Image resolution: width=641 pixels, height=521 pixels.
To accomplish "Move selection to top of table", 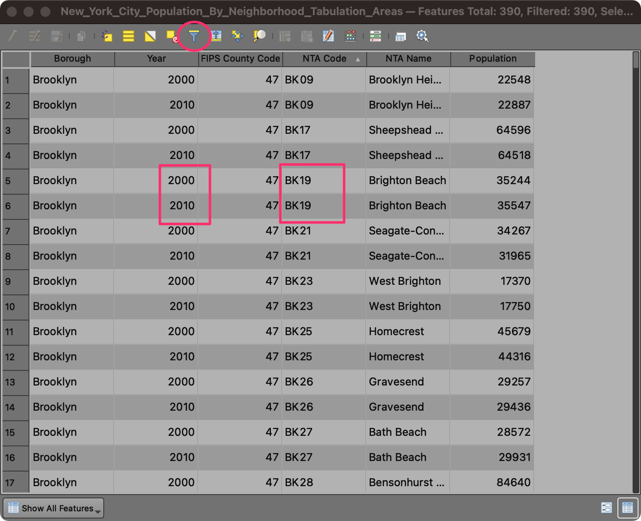I will click(x=216, y=36).
